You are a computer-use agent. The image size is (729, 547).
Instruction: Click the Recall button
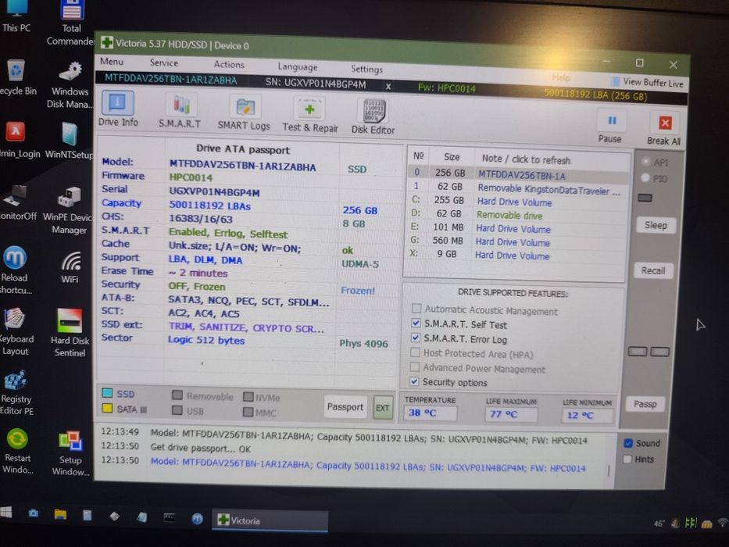click(x=653, y=270)
